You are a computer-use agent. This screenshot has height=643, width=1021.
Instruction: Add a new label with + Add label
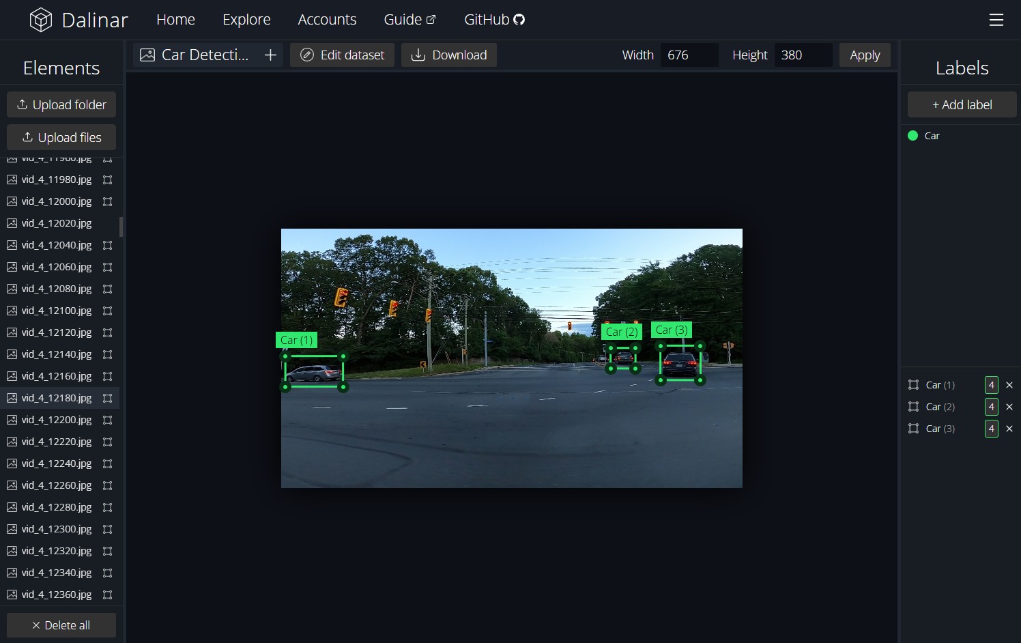point(962,104)
